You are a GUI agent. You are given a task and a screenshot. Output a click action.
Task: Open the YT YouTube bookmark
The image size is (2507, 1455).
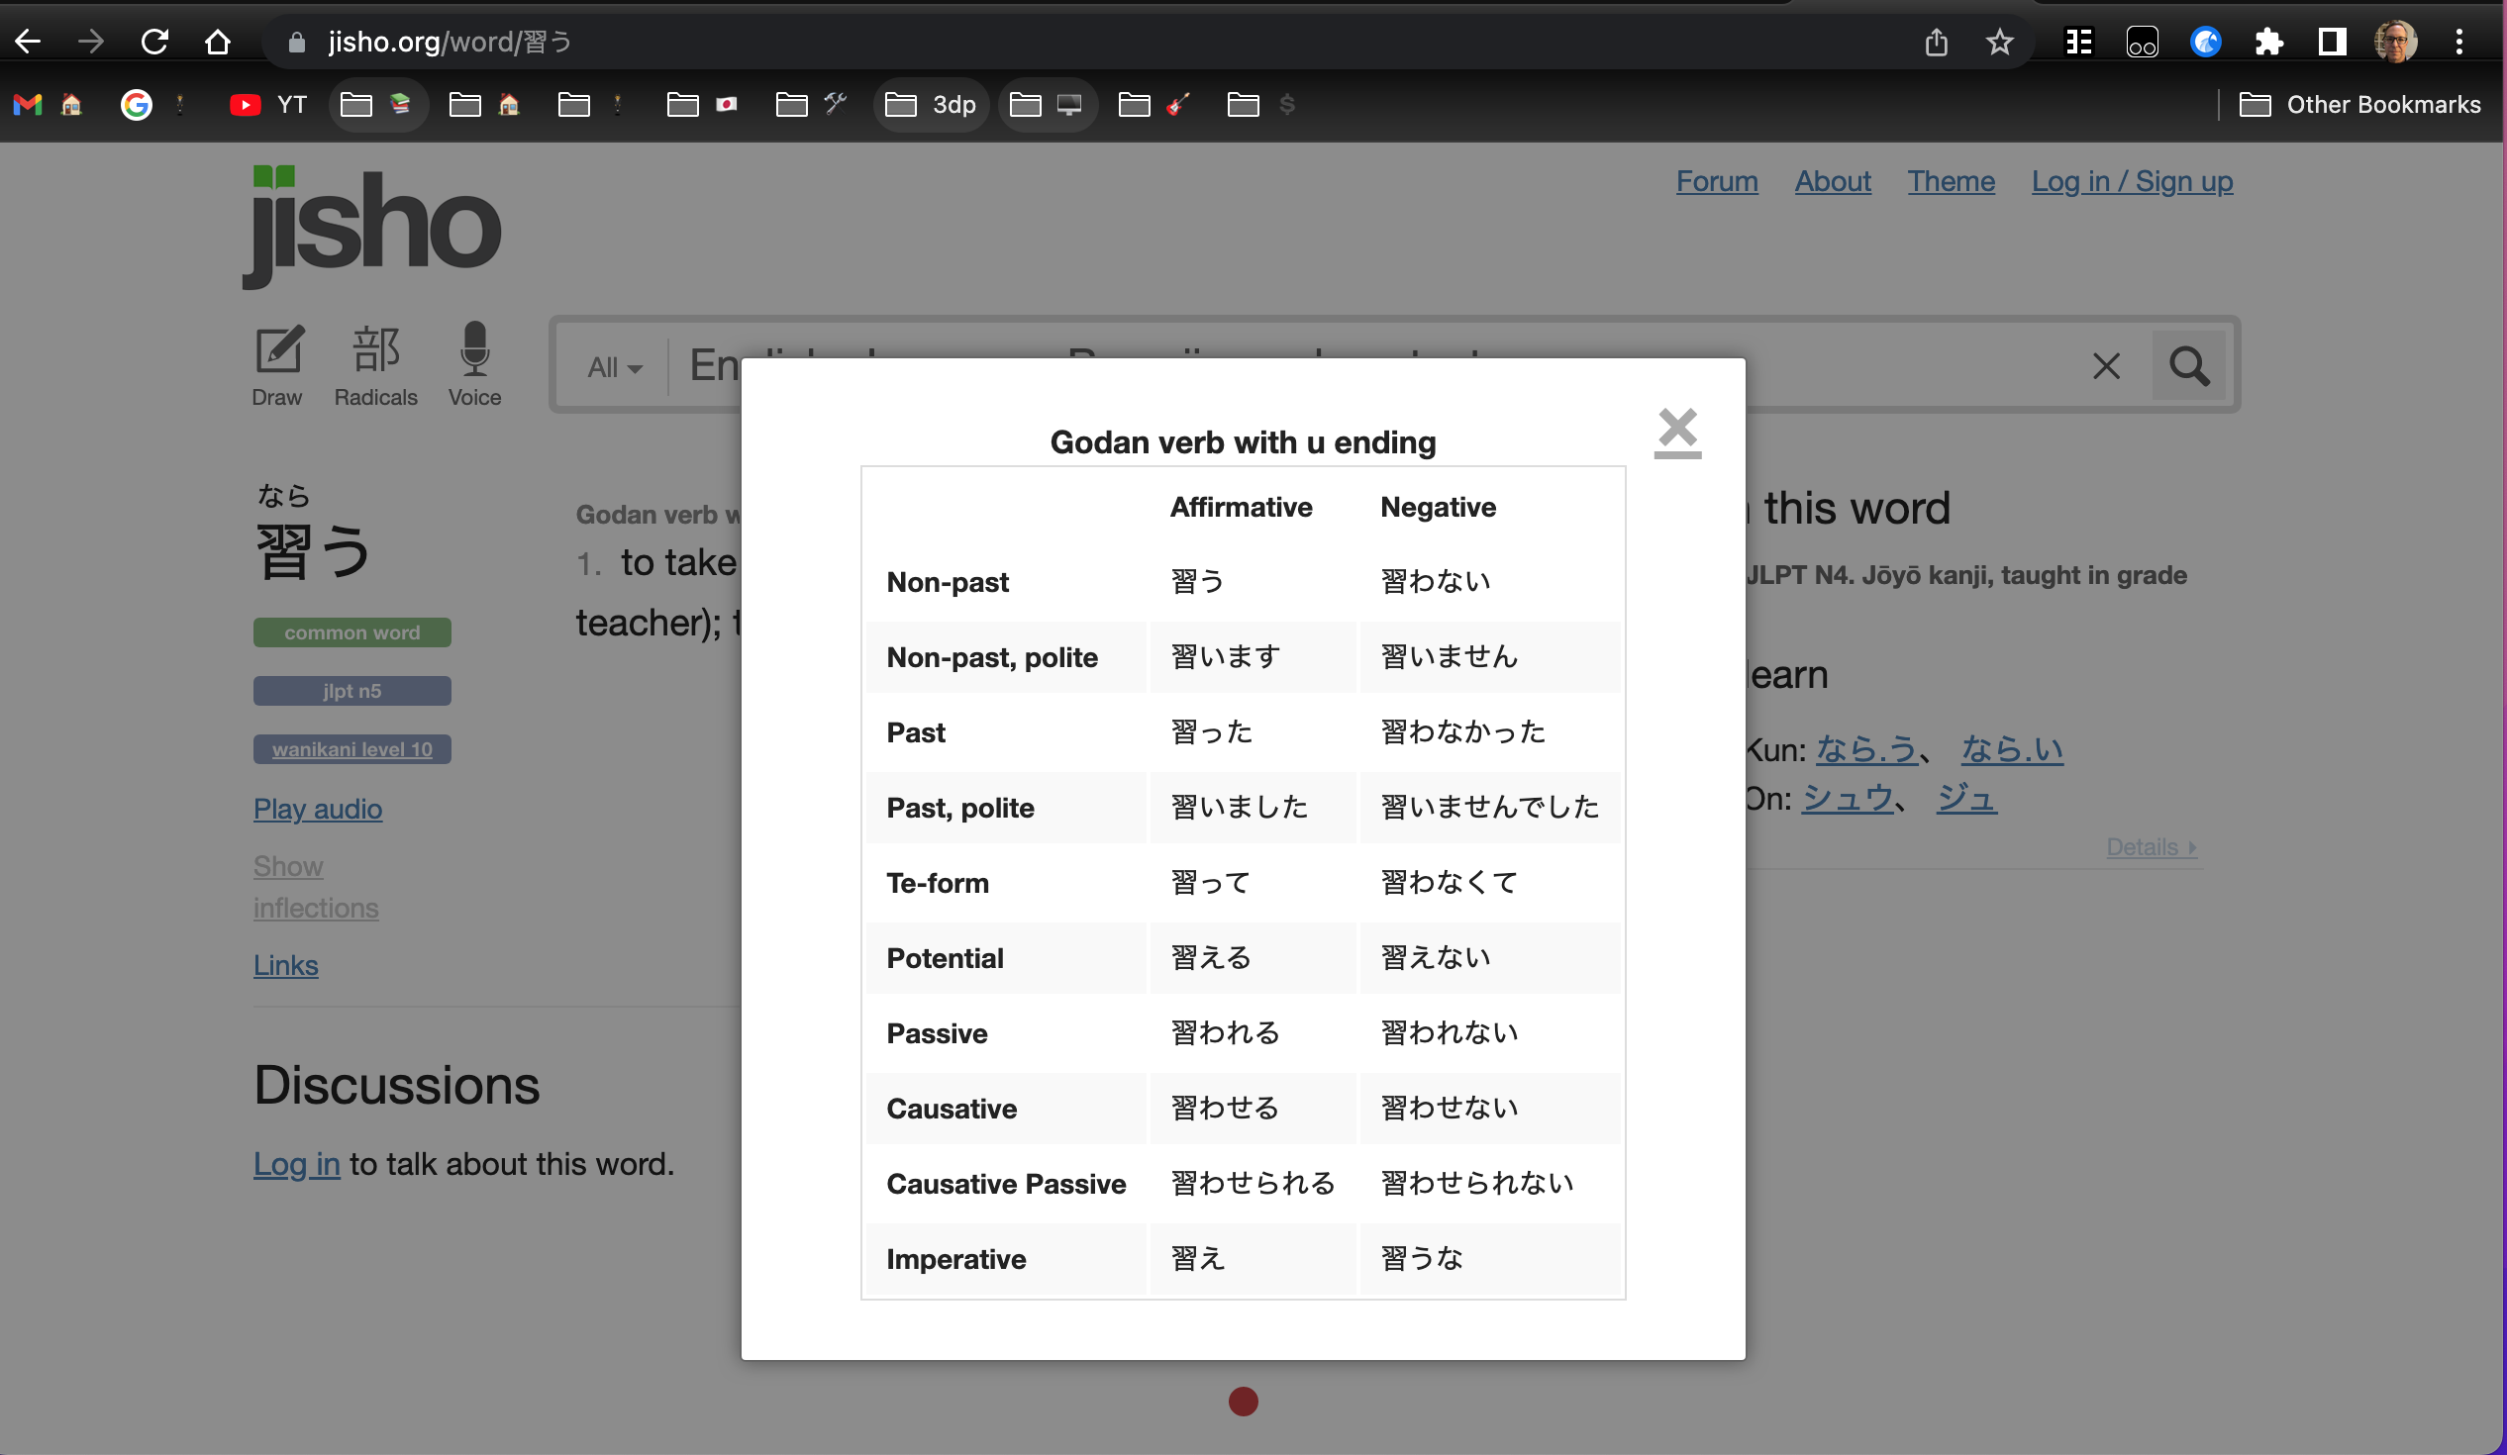(x=268, y=105)
